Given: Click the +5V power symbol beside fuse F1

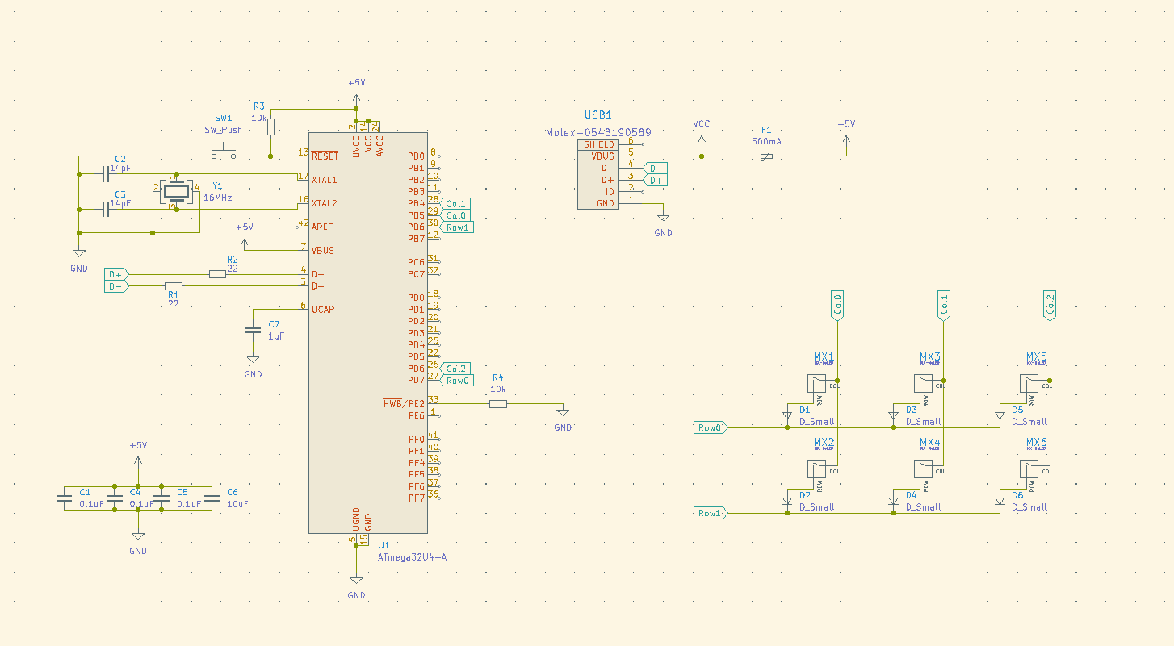Looking at the screenshot, I should (846, 142).
